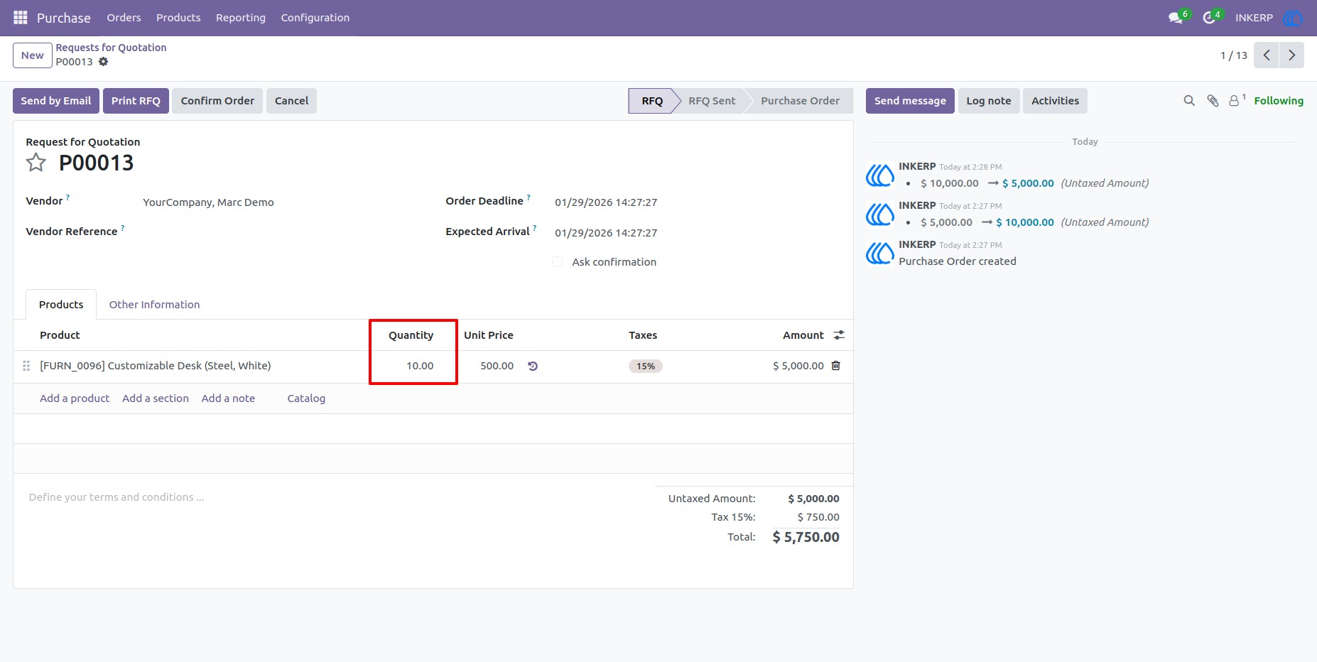This screenshot has width=1317, height=662.
Task: Toggle Ask confirmation checkbox
Action: click(558, 262)
